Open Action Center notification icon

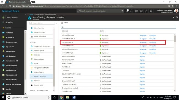pos(175,97)
